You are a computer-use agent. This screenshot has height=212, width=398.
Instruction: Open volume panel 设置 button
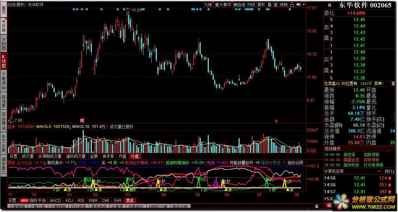13,156
